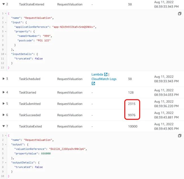Click external link icon under CloudWatch Logs
This screenshot has height=179, width=184.
93,84
